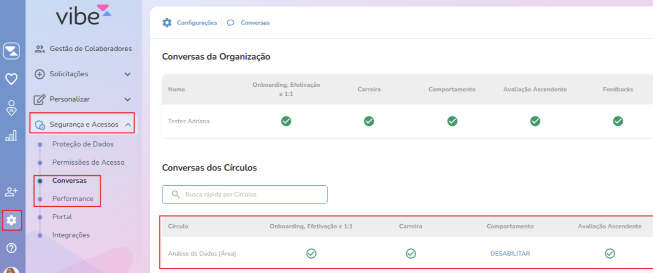Click the DESABILITAR link under Comportamento
The width and height of the screenshot is (653, 273).
pos(510,254)
